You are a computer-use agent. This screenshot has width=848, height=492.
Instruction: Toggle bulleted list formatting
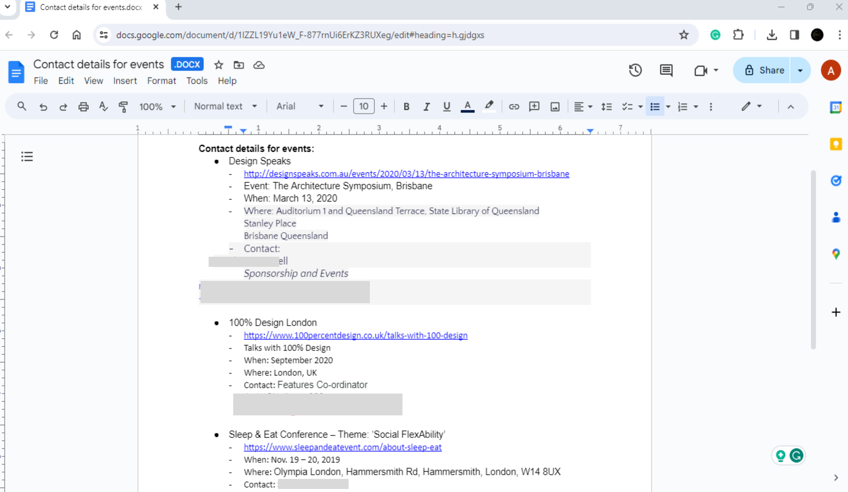tap(655, 107)
